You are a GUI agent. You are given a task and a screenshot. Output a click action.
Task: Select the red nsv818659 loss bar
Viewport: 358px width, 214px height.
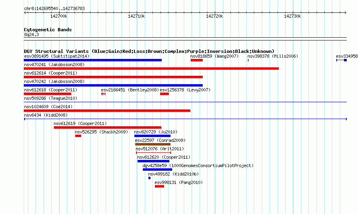point(197,60)
